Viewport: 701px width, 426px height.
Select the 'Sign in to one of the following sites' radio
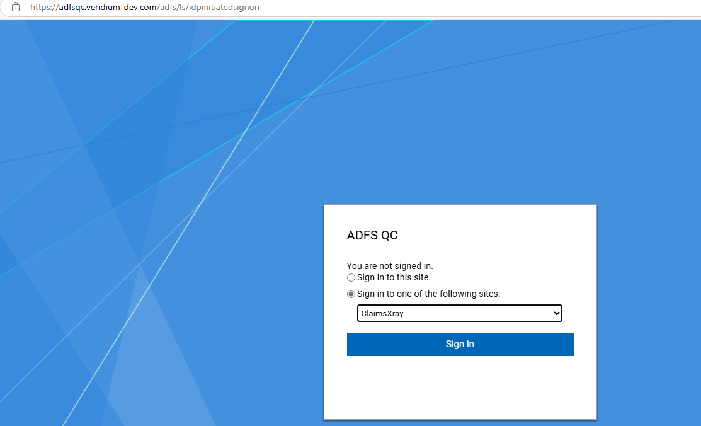pyautogui.click(x=351, y=294)
